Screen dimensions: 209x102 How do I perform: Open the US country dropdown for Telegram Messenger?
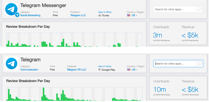point(134,15)
